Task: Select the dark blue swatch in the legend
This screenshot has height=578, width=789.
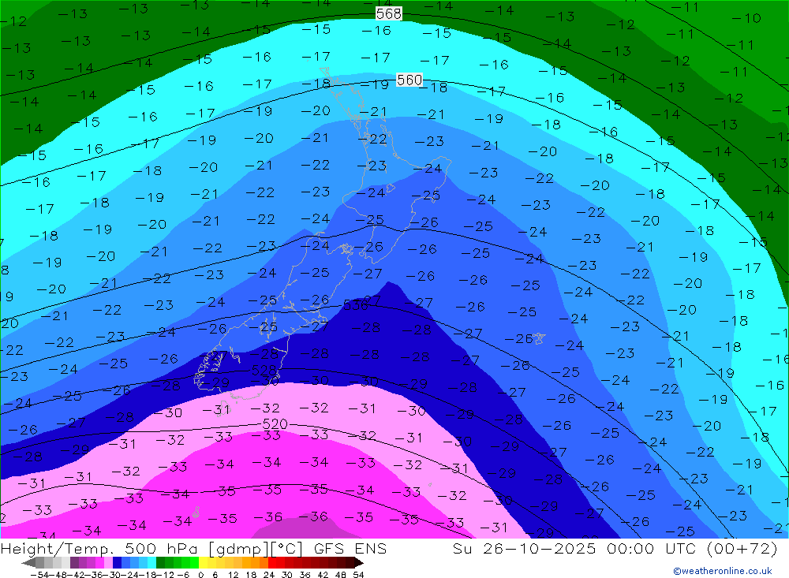Action: 117,563
